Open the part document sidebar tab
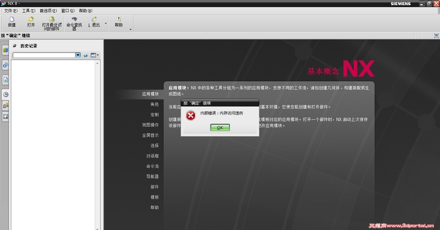440x230 pixels. [x=5, y=79]
